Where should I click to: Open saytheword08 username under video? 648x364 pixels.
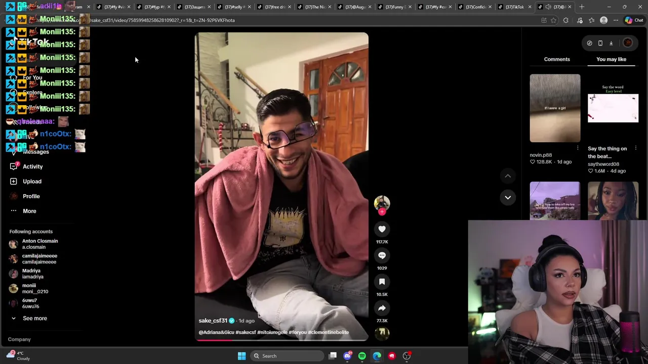(x=603, y=164)
